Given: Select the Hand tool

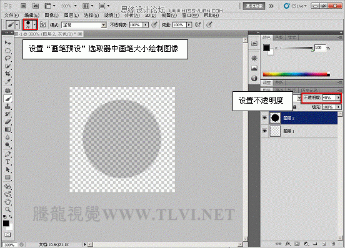Looking at the screenshot, I should [x=7, y=201].
